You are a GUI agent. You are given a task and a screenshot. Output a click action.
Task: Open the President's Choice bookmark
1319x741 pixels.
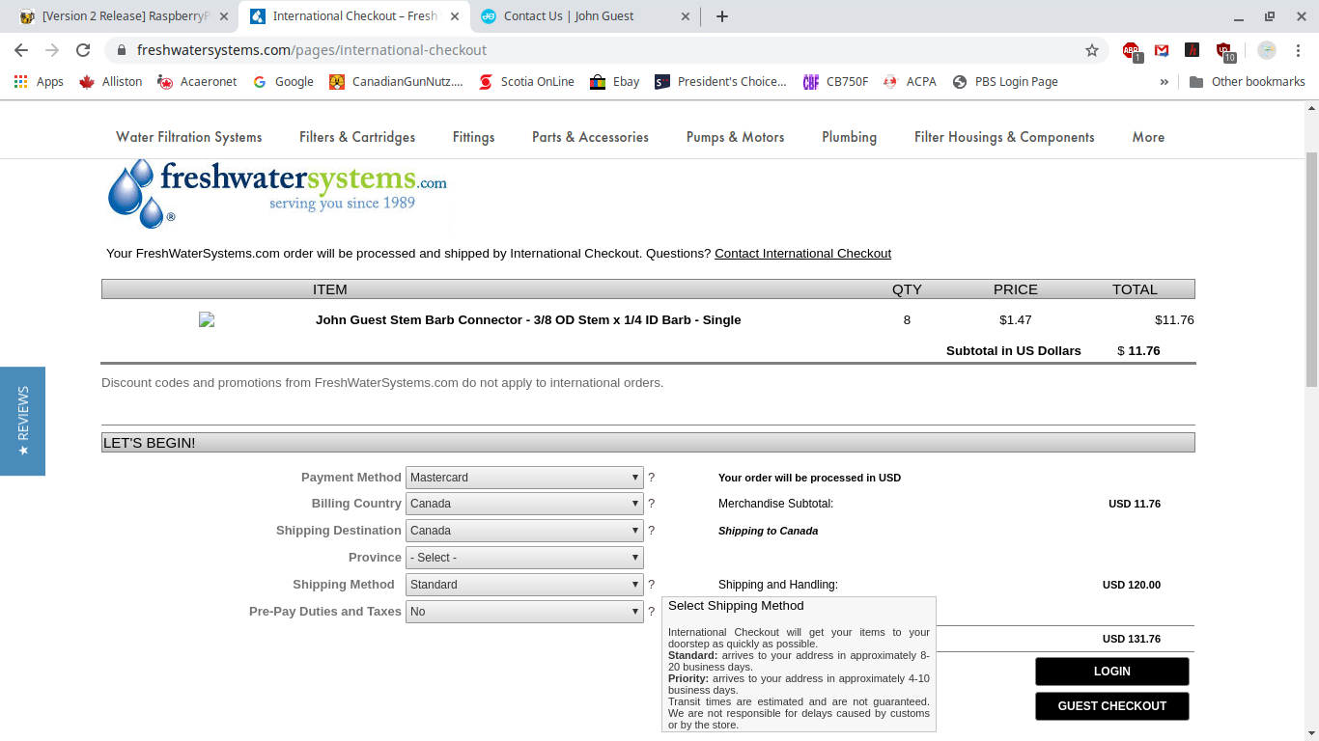click(x=720, y=82)
